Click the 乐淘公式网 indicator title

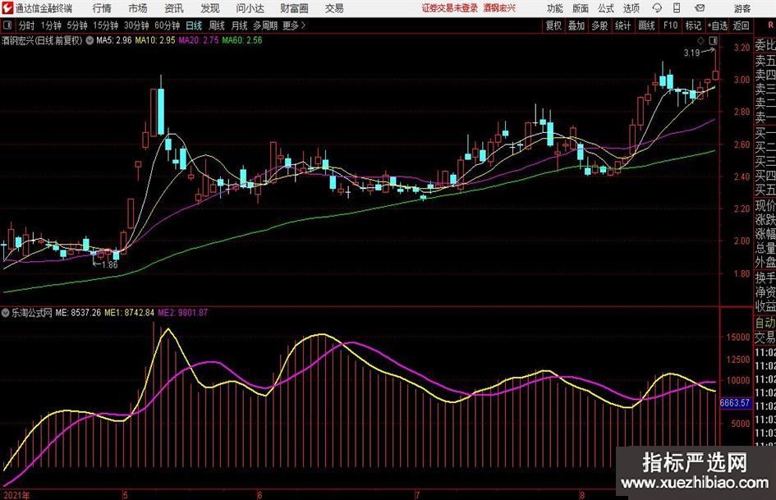pyautogui.click(x=32, y=312)
